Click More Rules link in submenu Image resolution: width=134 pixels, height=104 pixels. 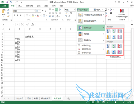[x=115, y=57]
